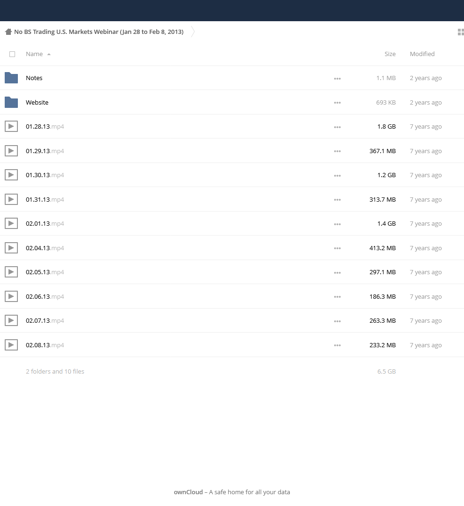Click video icon for 02.01.13.mp4
Screen dimensions: 464x506
11,224
